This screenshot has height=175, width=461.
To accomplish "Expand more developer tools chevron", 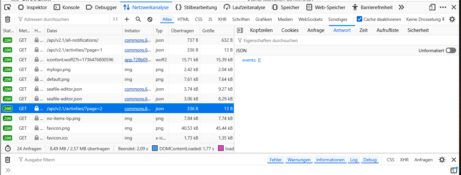I will (x=401, y=7).
